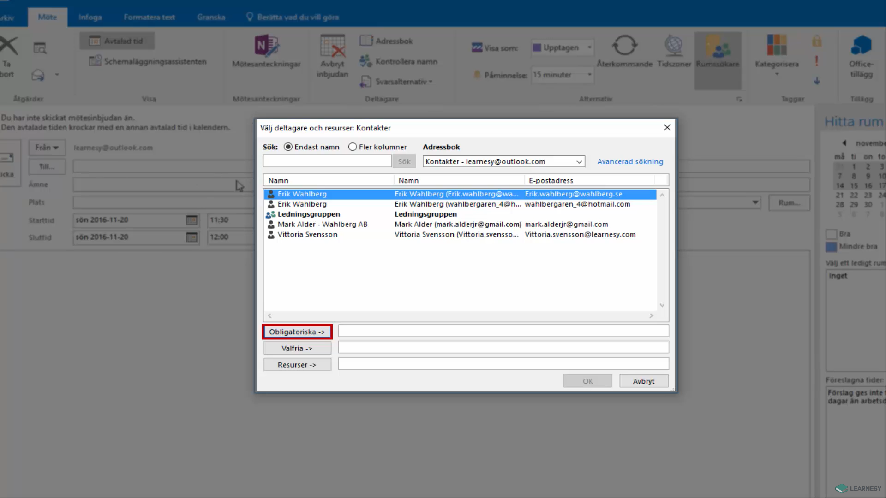Click the forward envelope icon in Åtgärder

pyautogui.click(x=38, y=75)
